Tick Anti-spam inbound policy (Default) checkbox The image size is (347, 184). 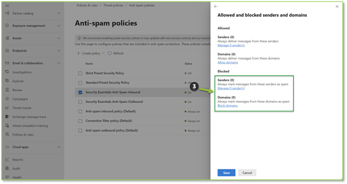(80, 111)
